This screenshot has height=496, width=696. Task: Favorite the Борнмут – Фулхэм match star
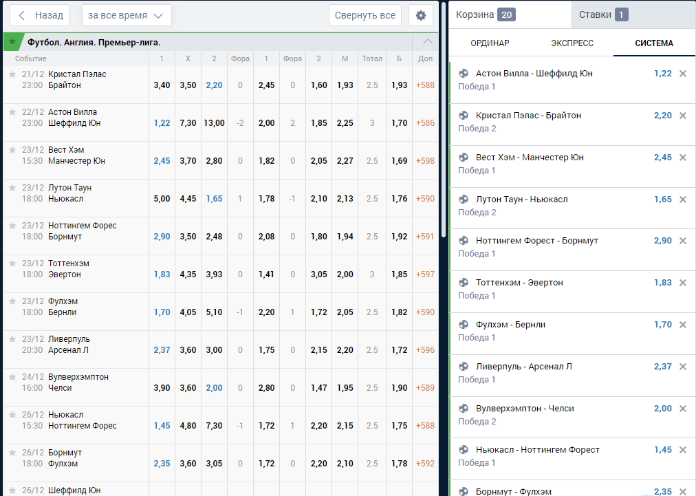click(12, 451)
